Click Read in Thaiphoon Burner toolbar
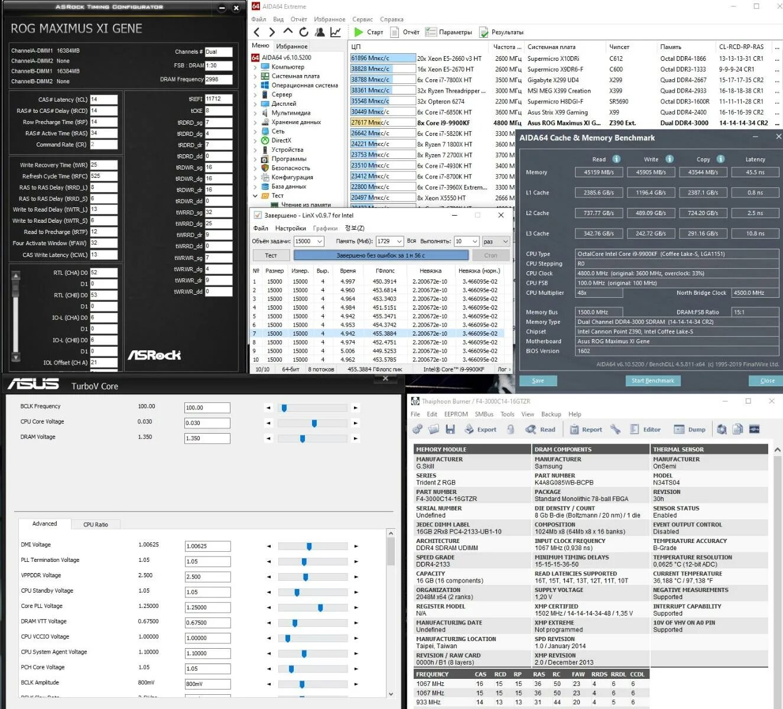 pyautogui.click(x=541, y=430)
